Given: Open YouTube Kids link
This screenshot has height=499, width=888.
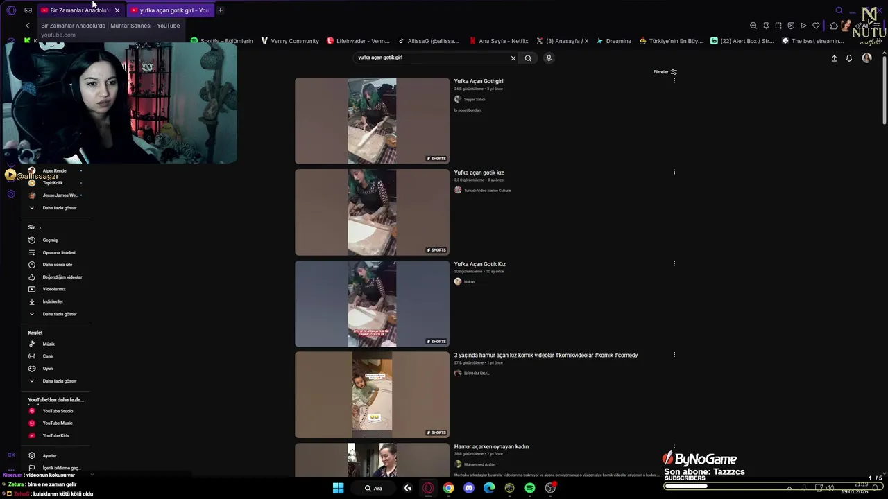Looking at the screenshot, I should pos(55,436).
